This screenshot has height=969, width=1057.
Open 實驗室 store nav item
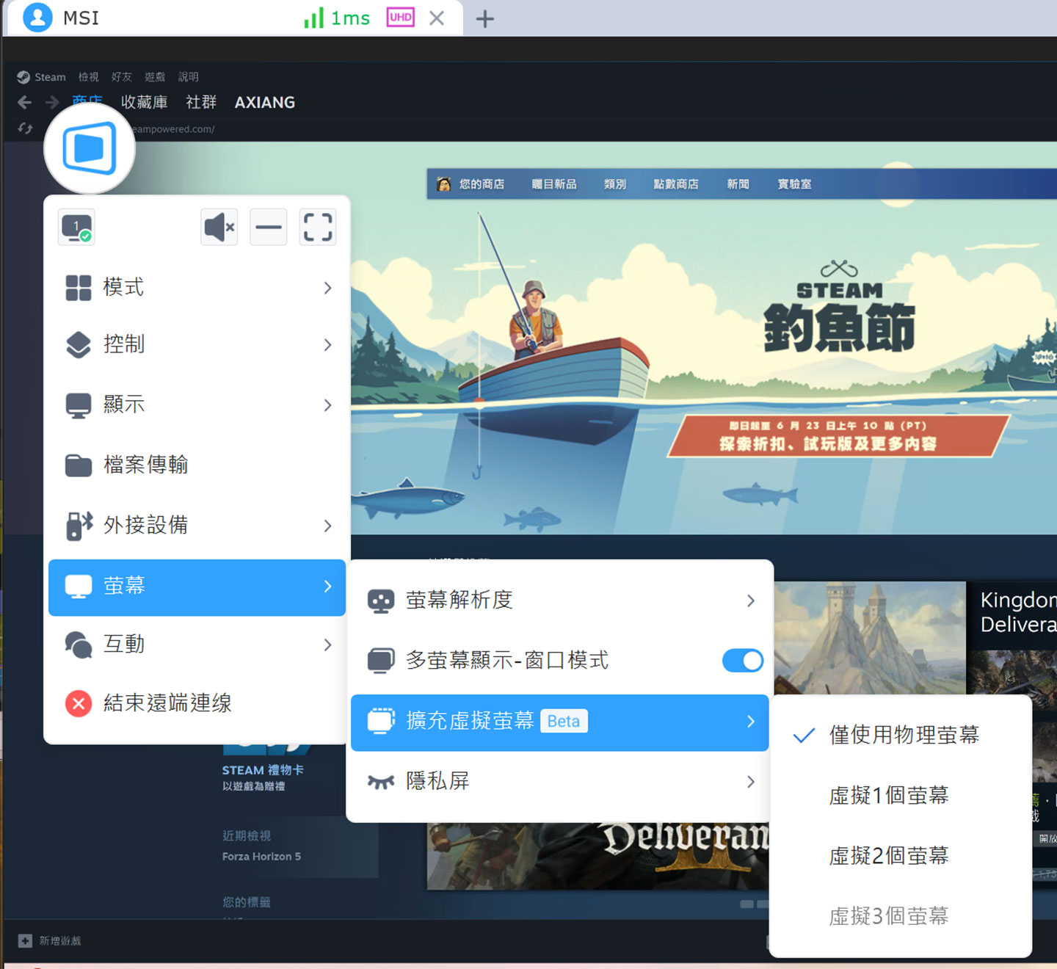[795, 184]
